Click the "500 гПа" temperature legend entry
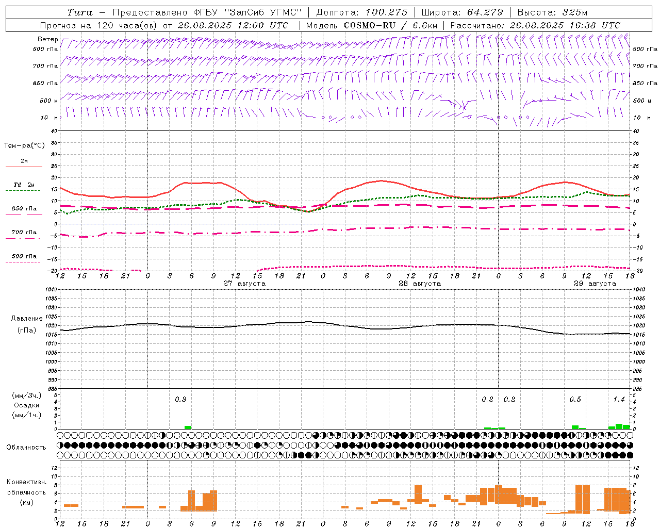 click(24, 256)
